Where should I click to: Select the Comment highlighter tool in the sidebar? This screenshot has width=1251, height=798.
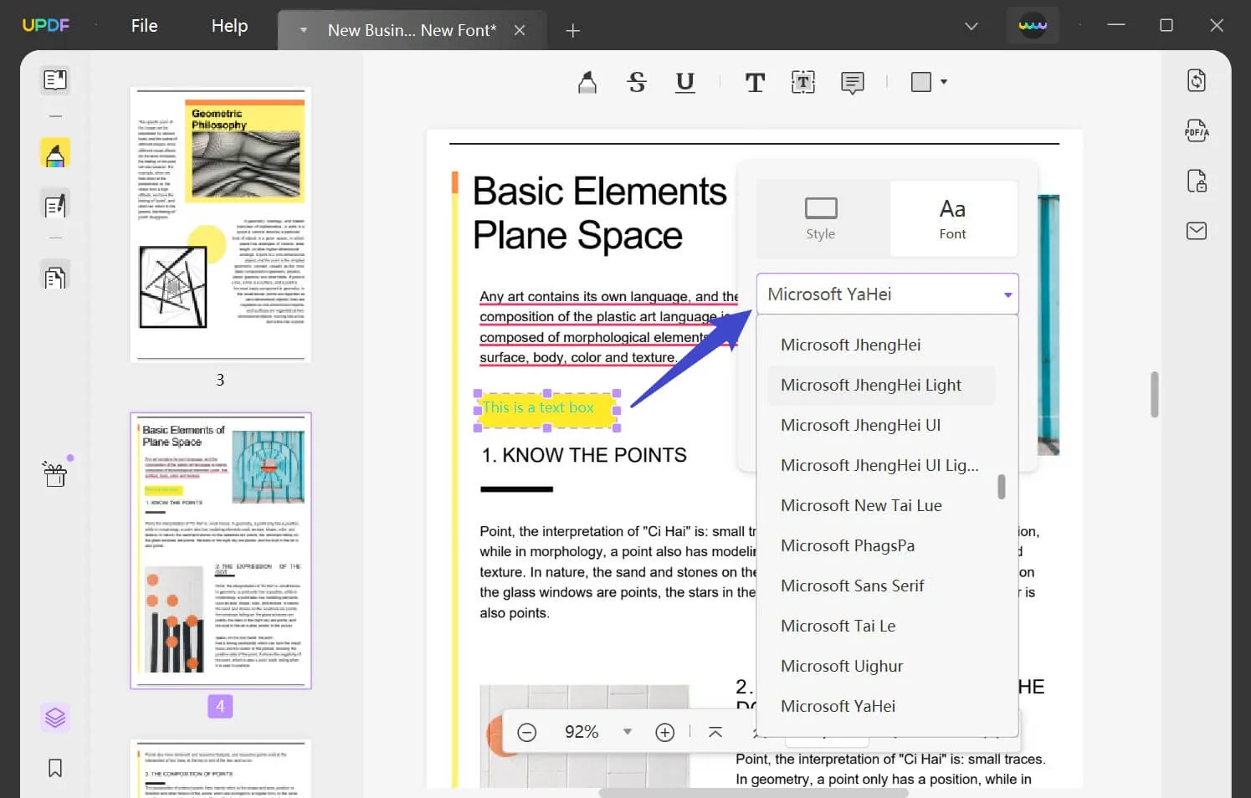click(55, 154)
